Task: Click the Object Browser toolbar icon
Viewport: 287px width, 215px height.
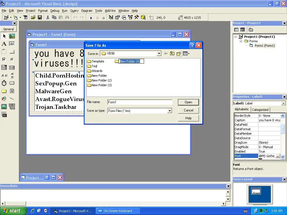Action: click(x=130, y=17)
